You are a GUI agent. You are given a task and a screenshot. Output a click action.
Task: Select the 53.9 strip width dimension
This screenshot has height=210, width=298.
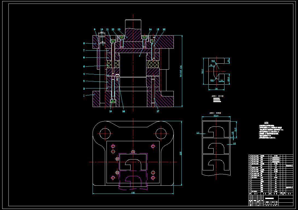click(216, 116)
